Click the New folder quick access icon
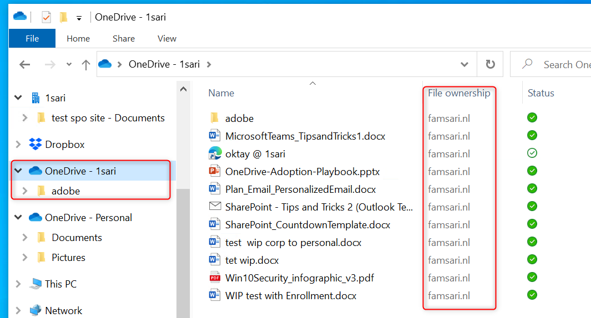 [x=64, y=17]
